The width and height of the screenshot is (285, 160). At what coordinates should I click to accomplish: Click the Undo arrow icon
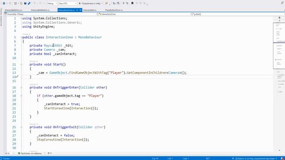(34, 3)
